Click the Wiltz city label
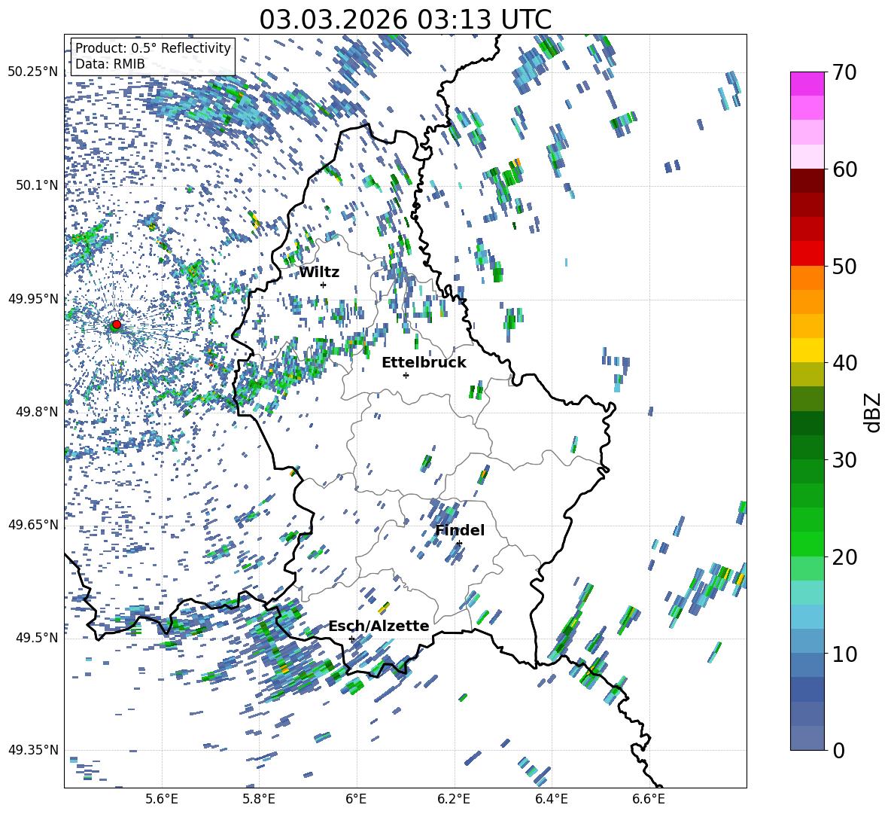This screenshot has width=891, height=814. [319, 273]
